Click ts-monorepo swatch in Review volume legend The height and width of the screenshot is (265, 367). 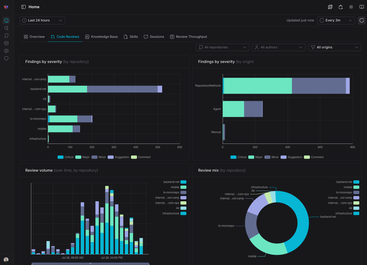click(x=183, y=193)
